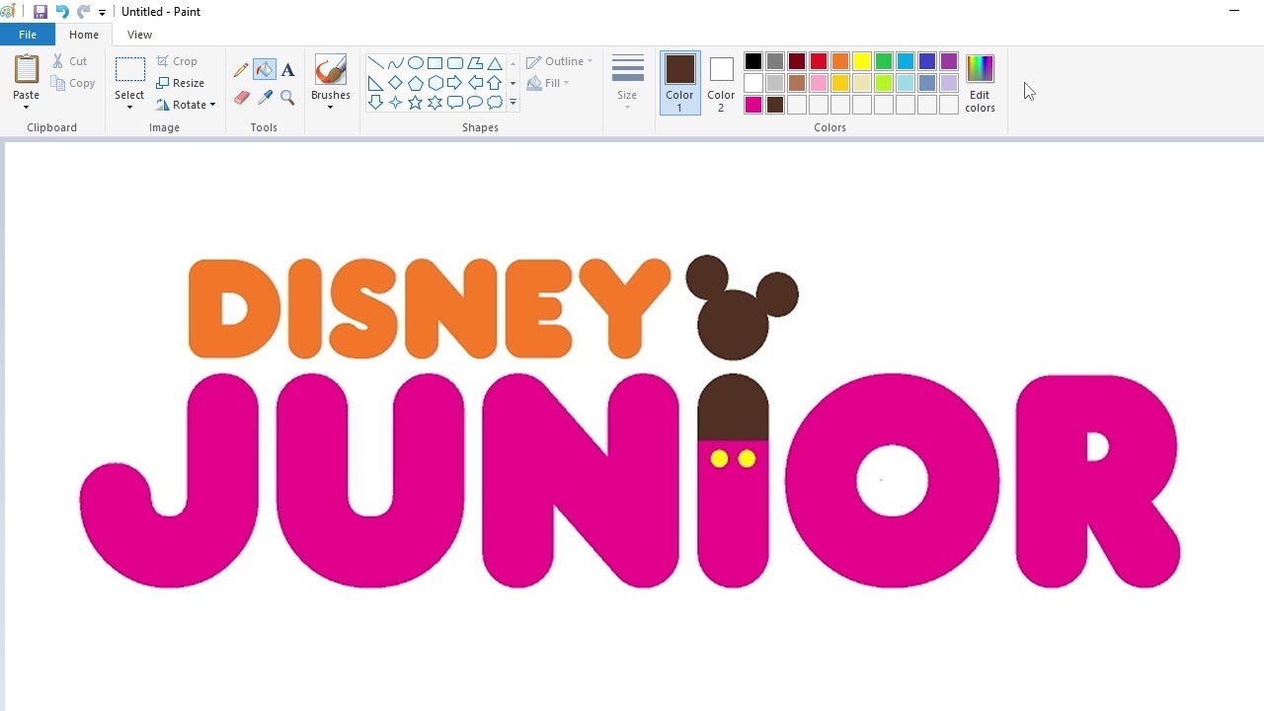This screenshot has height=711, width=1264.
Task: Choose the Polygon shape
Action: tap(475, 63)
